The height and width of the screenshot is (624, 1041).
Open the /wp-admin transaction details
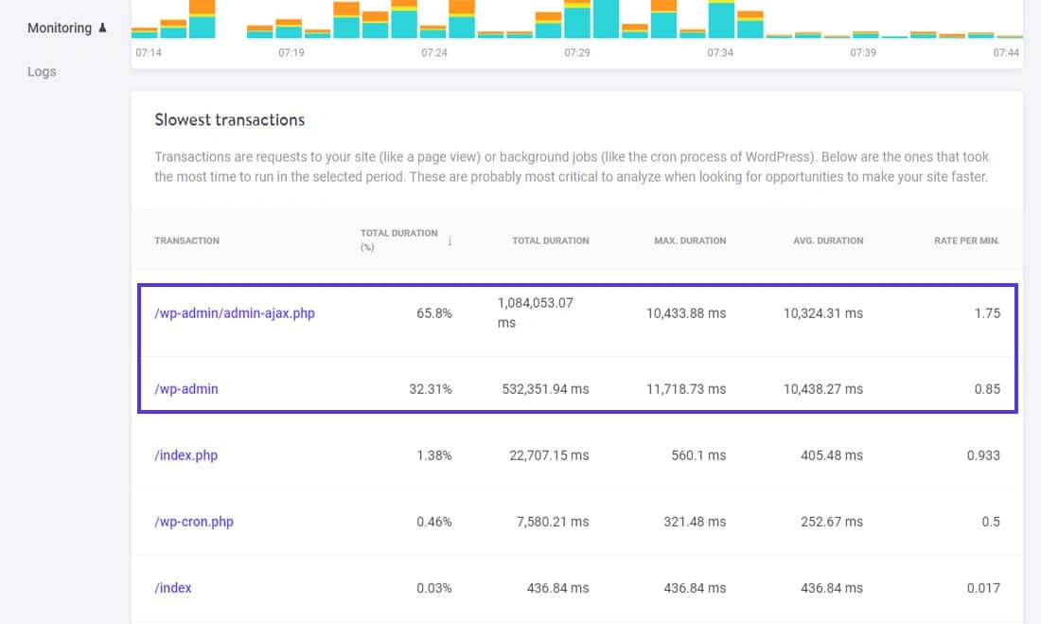pyautogui.click(x=184, y=388)
